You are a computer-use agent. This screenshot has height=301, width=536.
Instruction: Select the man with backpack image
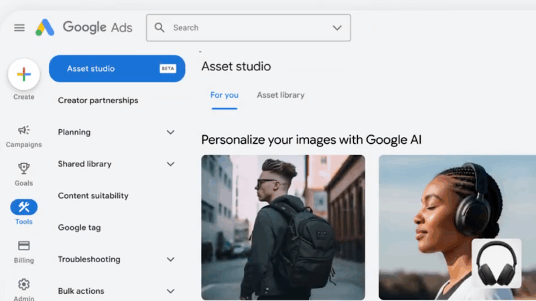[283, 227]
